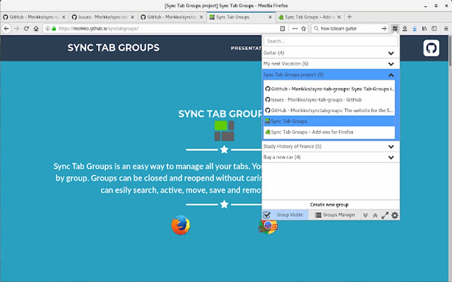Click the Sync Tab Groups toolbar extension icon
The image size is (452, 282).
(395, 28)
